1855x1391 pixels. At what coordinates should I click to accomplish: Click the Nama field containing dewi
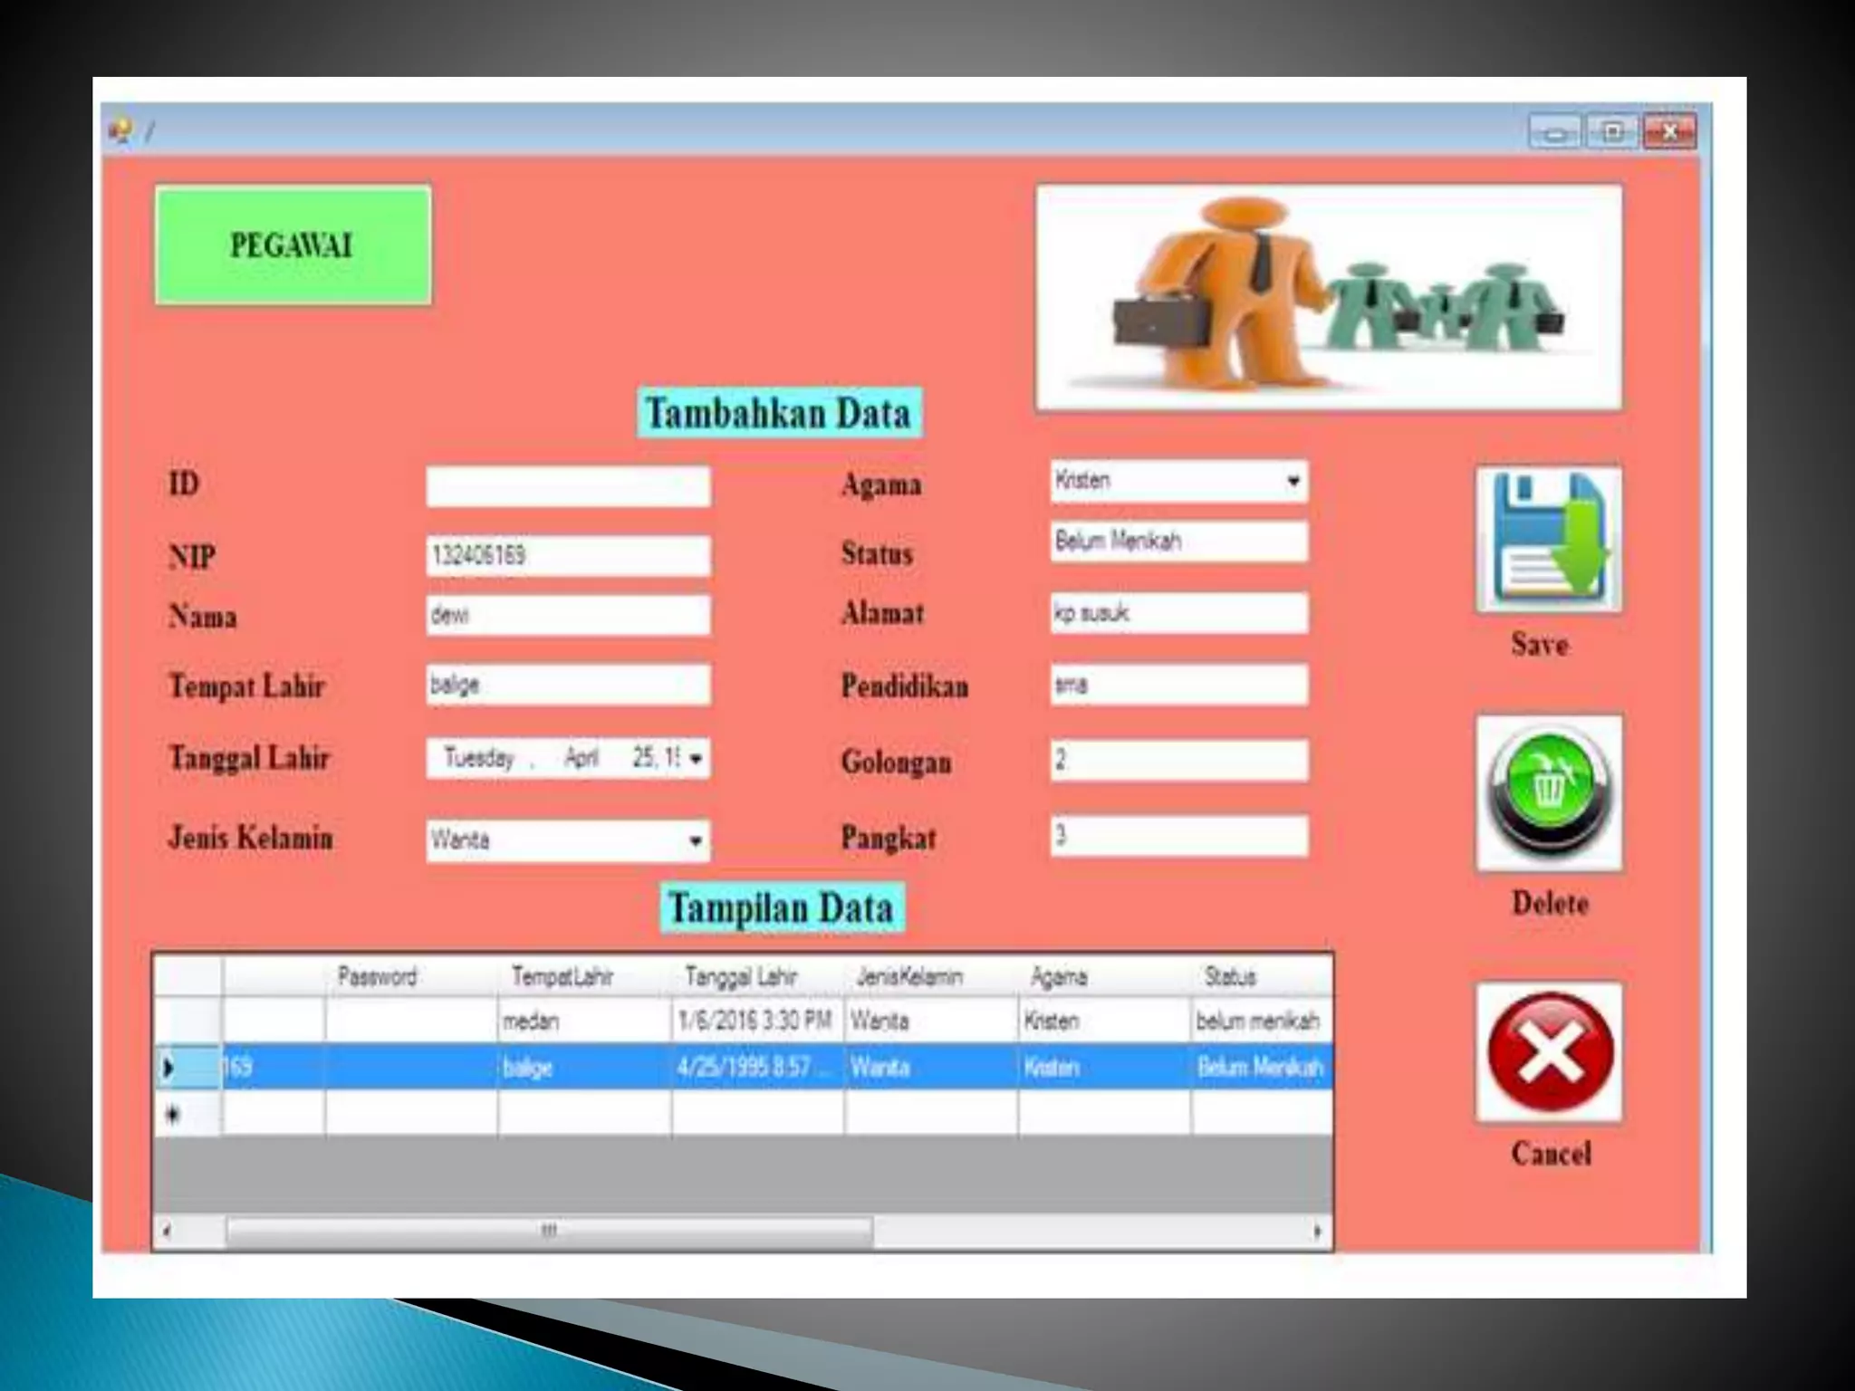point(568,616)
